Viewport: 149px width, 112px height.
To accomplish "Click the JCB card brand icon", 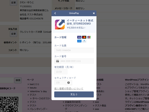I will 89,37.
